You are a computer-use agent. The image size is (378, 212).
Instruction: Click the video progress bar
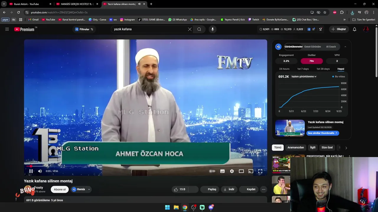146,166
